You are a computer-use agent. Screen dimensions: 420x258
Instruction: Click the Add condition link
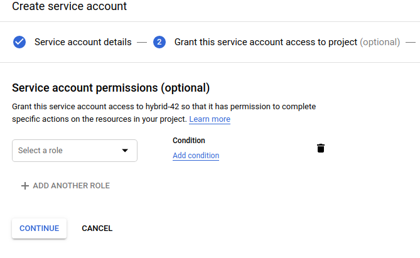tap(196, 156)
